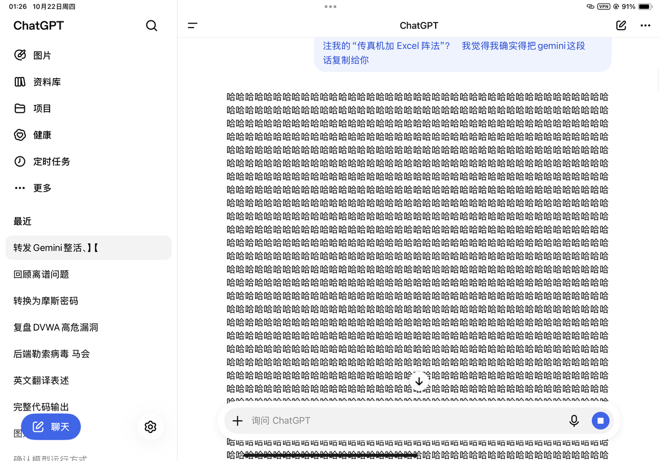Start new chat with compose icon
Viewport: 661px width, 461px height.
(x=621, y=25)
